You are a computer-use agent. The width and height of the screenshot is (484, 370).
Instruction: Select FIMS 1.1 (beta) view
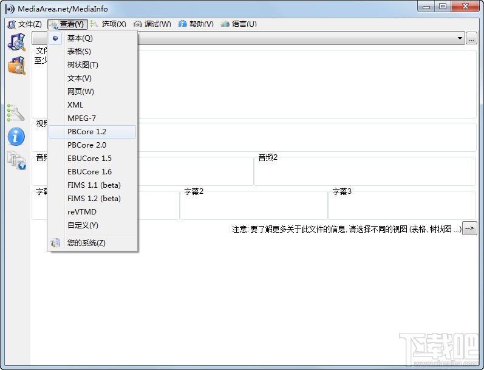click(x=92, y=185)
